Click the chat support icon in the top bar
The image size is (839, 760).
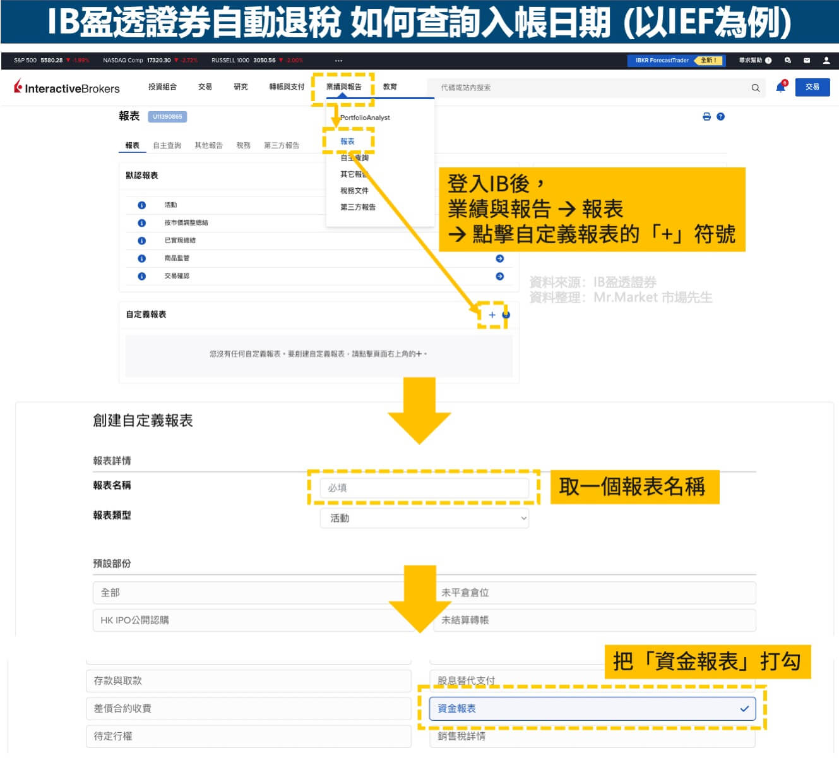point(788,61)
